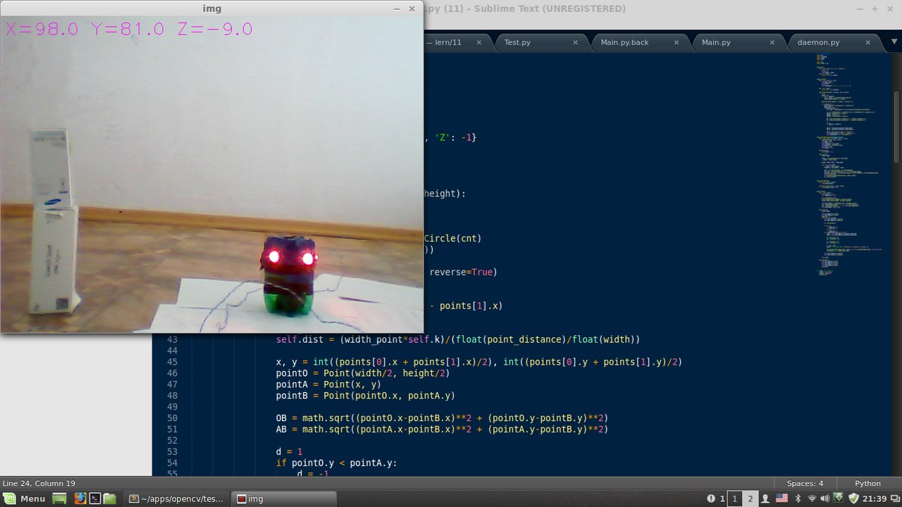This screenshot has height=507, width=902.
Task: Open the sound volume tray icon
Action: pos(825,499)
